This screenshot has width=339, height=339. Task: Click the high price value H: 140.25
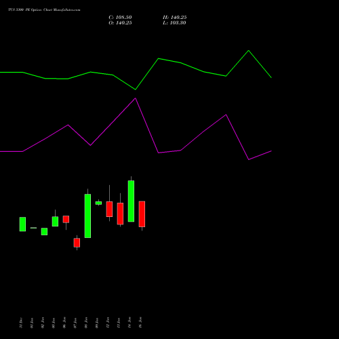point(174,18)
